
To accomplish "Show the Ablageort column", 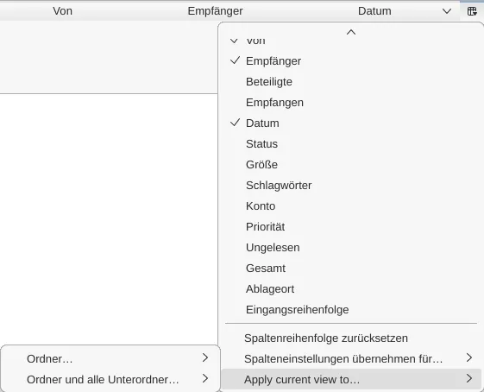I will [351, 289].
